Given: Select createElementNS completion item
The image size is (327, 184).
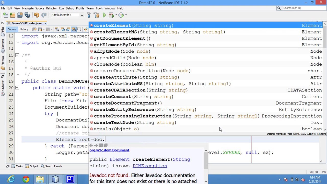Looking at the screenshot, I should pyautogui.click(x=206, y=32).
